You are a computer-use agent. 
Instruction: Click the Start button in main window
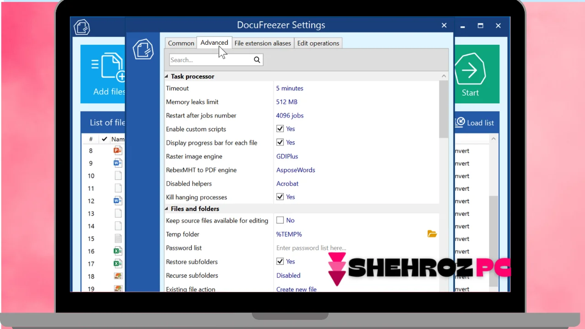(x=477, y=74)
